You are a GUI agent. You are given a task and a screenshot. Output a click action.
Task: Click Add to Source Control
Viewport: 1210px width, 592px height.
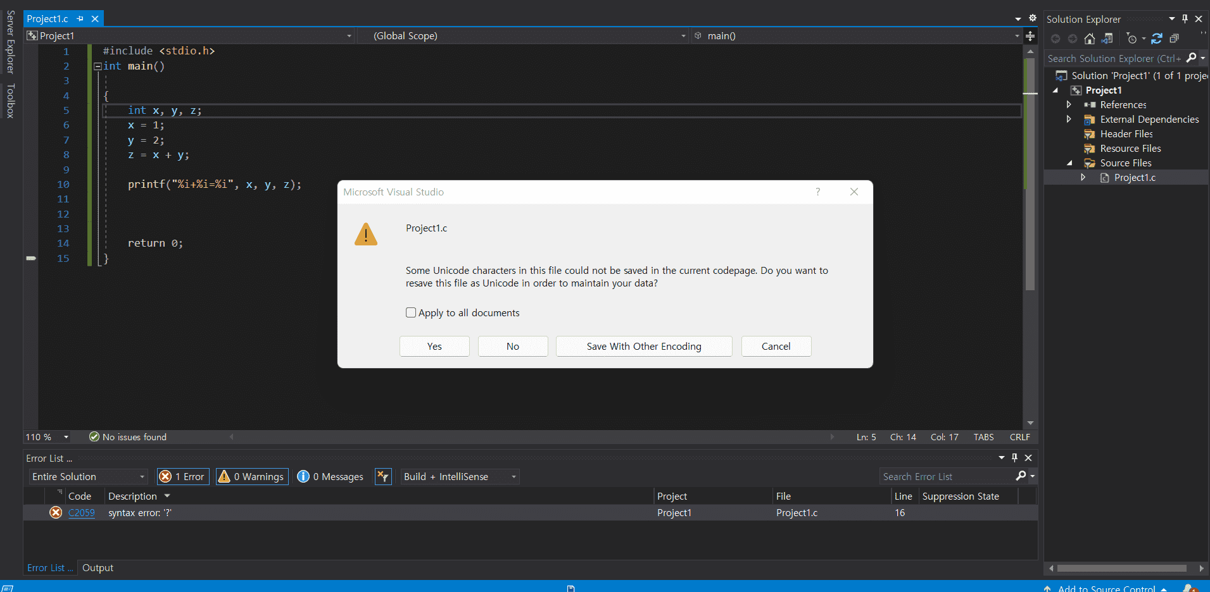[1106, 588]
